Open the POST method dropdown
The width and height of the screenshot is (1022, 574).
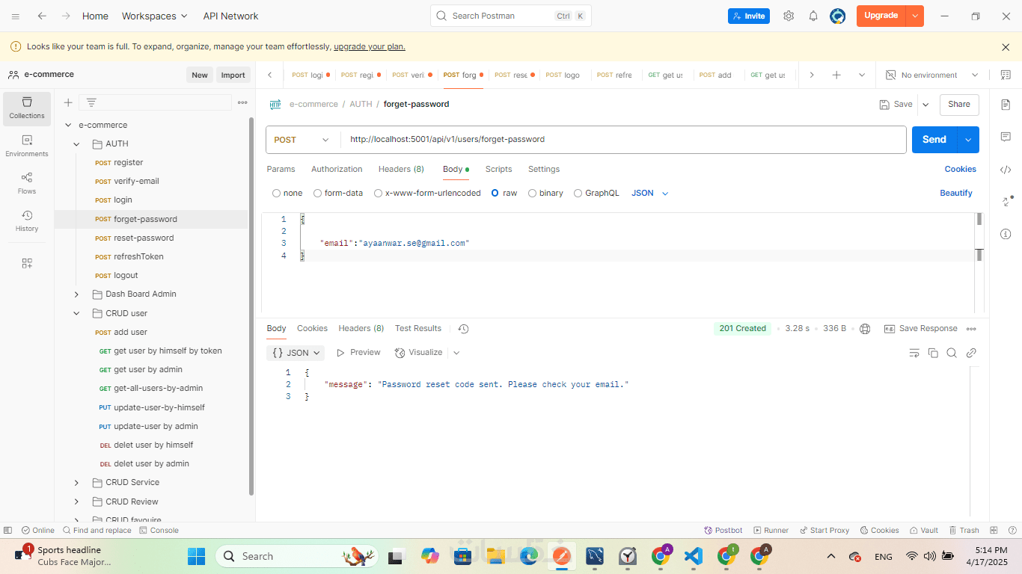pos(302,140)
